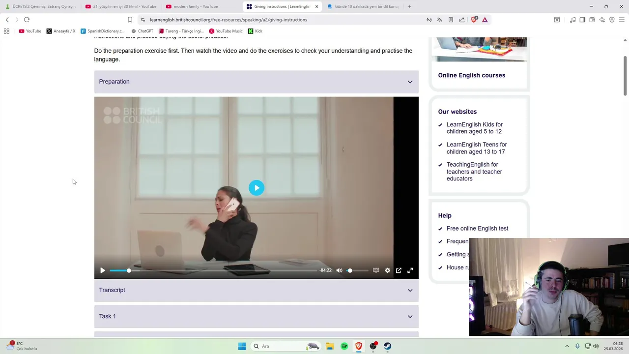Open the Anasayfa / X bookmark

[61, 31]
